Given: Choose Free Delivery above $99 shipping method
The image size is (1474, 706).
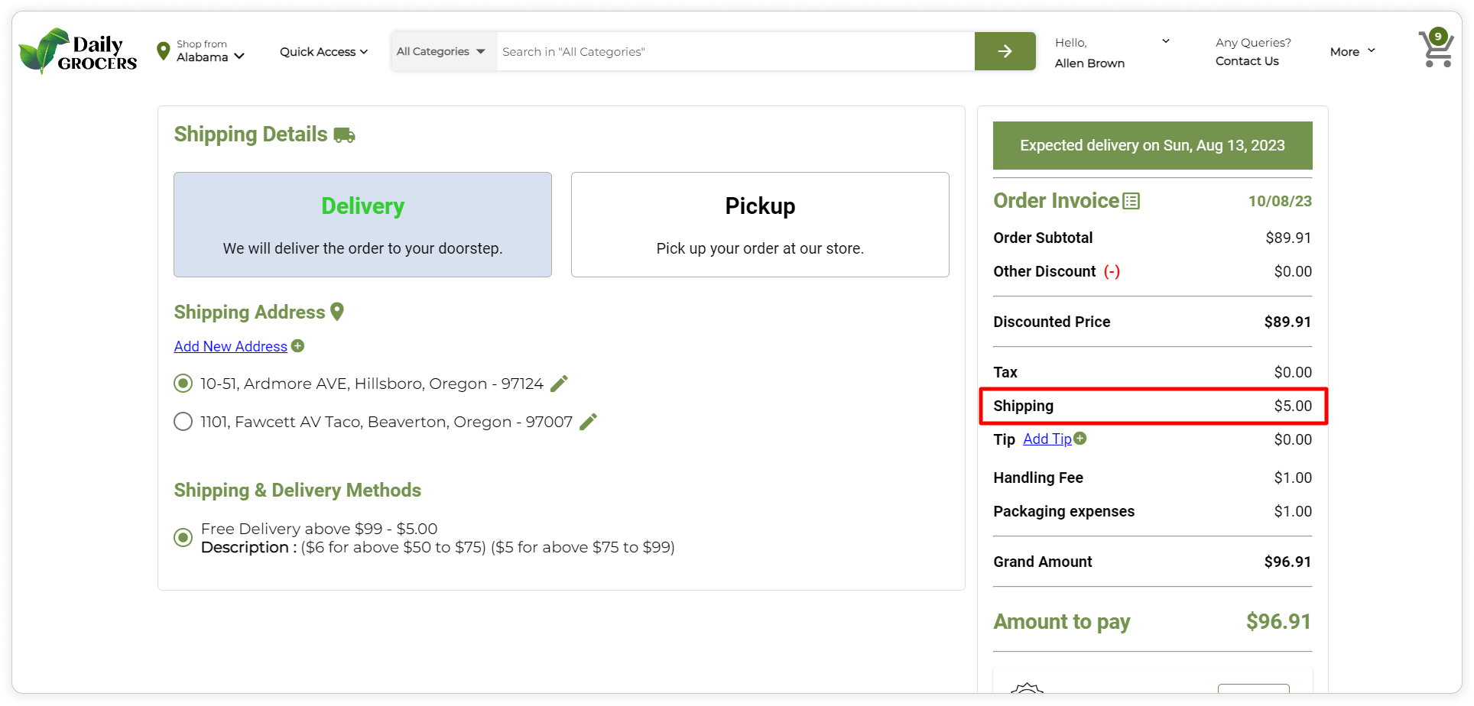Looking at the screenshot, I should [183, 538].
